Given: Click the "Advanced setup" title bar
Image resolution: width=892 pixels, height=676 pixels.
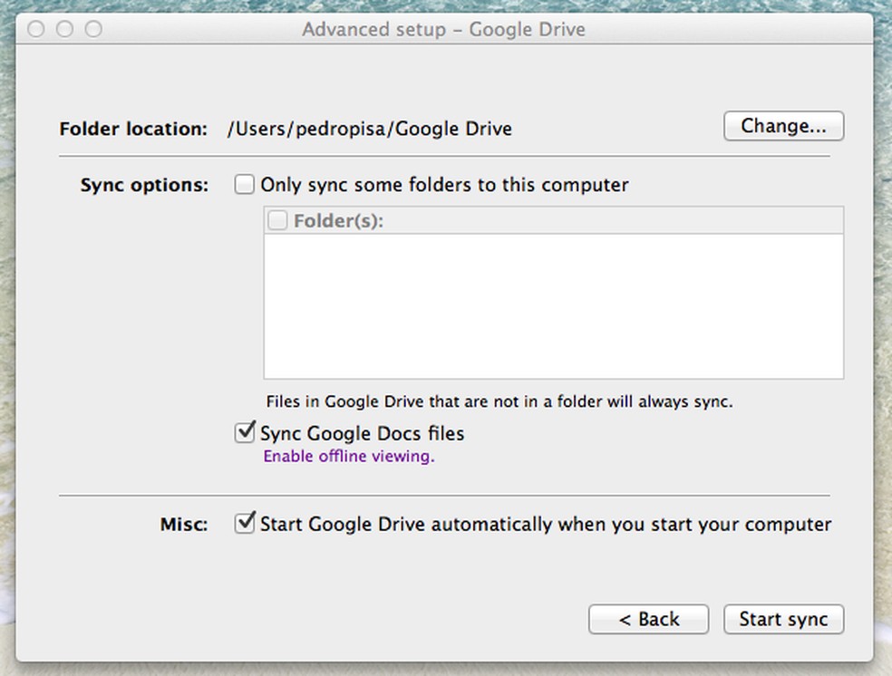Looking at the screenshot, I should point(444,29).
